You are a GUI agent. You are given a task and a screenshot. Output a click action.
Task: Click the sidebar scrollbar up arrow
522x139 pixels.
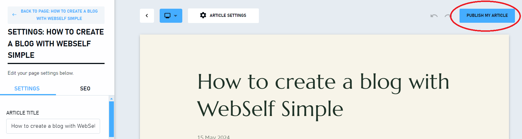pyautogui.click(x=111, y=99)
